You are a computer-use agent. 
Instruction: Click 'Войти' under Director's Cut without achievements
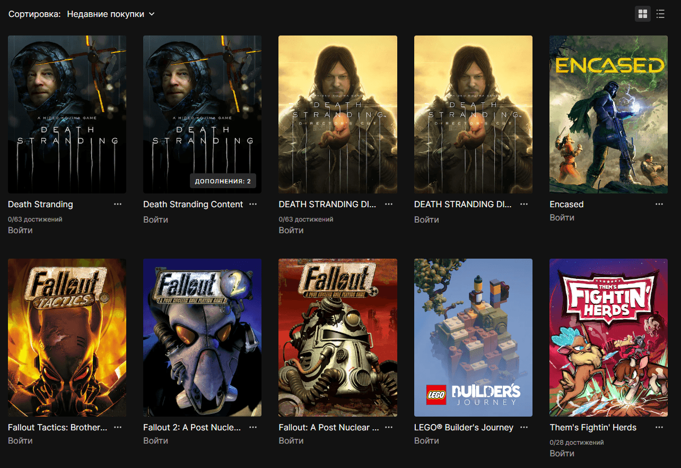pyautogui.click(x=426, y=219)
